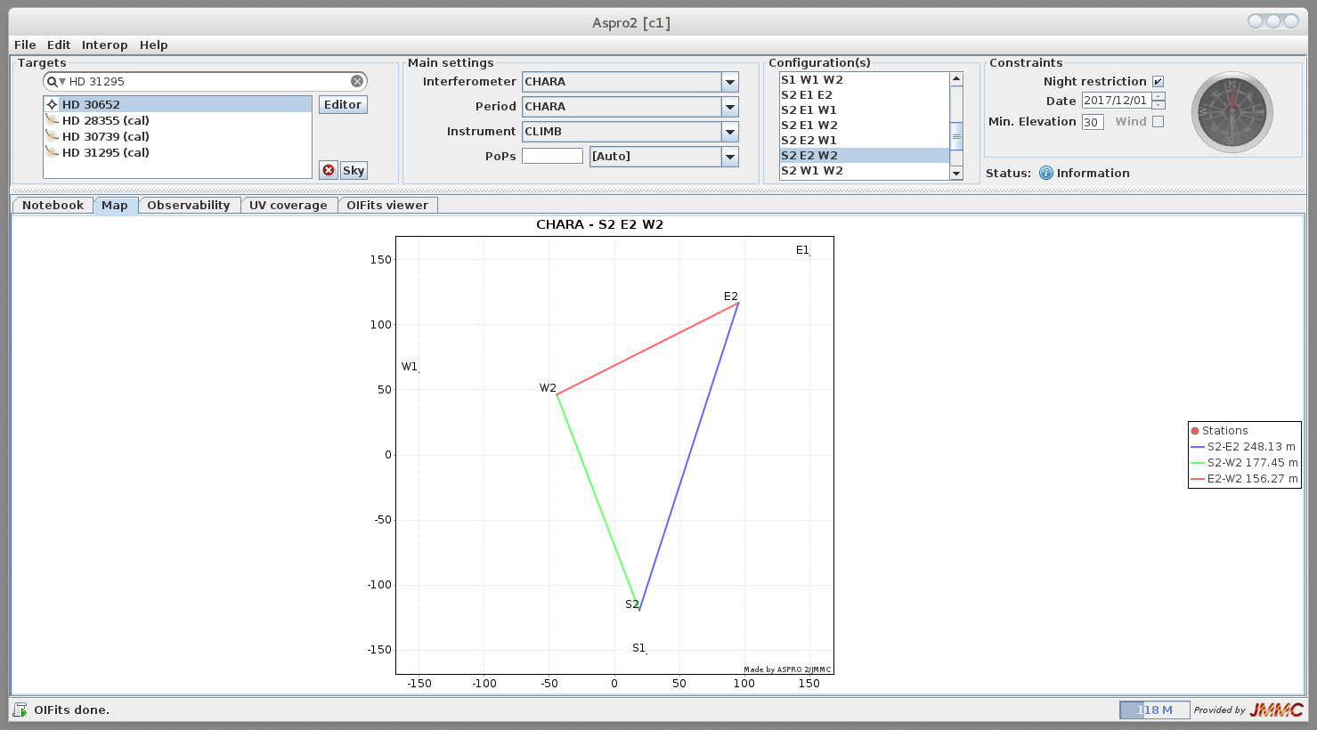Switch to the Notebook tab

[x=53, y=205]
